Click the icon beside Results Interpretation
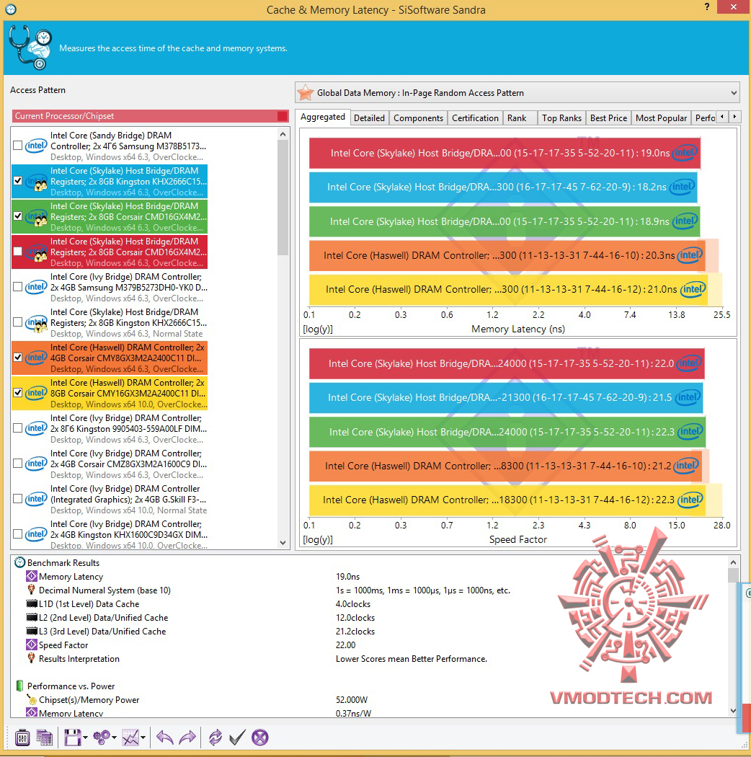The image size is (751, 757). (32, 658)
